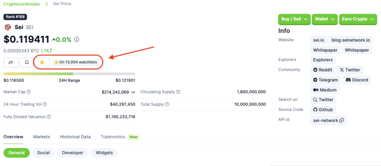381x166 pixels.
Task: Click the $0.116500 range low value
Action: tap(14, 80)
